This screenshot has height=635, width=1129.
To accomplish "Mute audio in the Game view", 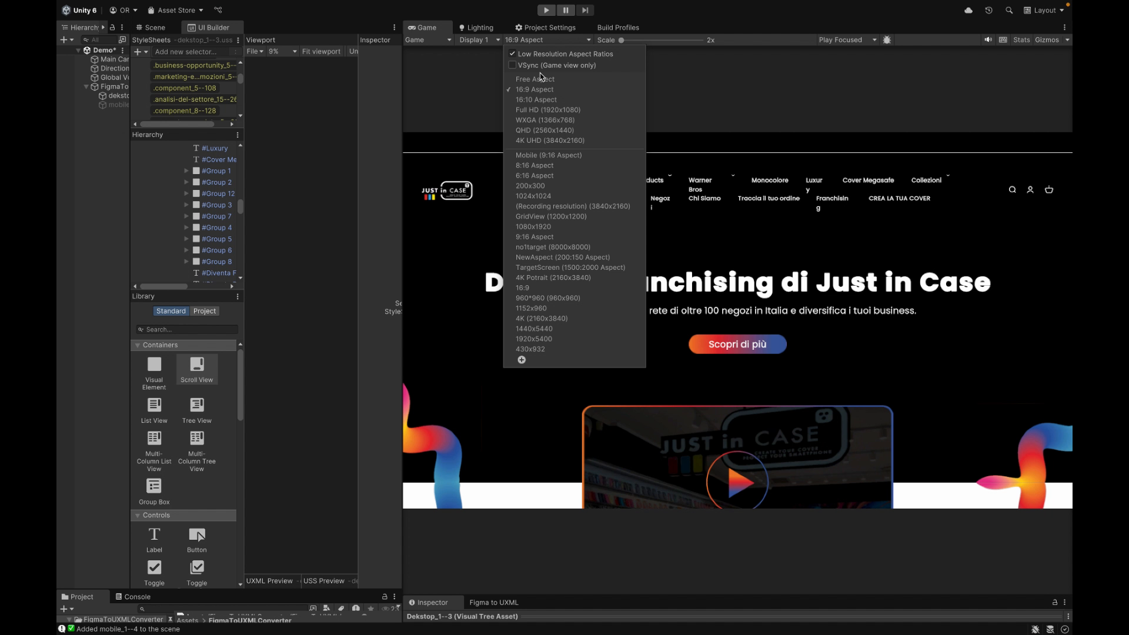I will tap(988, 40).
